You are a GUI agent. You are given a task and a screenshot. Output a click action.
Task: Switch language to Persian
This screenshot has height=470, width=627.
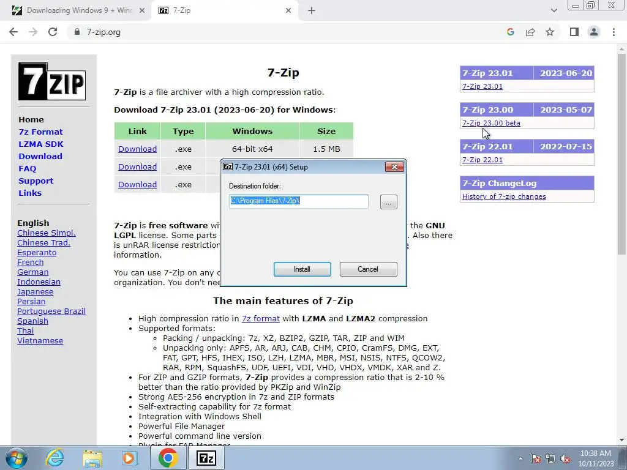pyautogui.click(x=31, y=301)
